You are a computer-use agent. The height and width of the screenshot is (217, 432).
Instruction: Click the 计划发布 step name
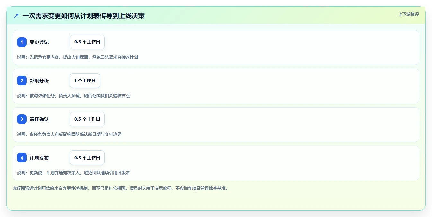tap(39, 158)
